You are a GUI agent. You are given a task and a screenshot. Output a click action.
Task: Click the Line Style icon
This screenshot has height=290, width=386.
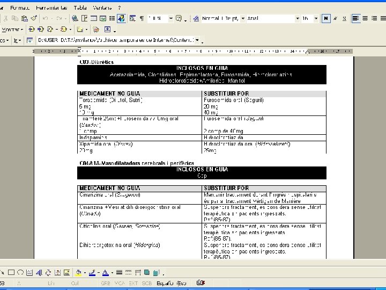point(119,272)
